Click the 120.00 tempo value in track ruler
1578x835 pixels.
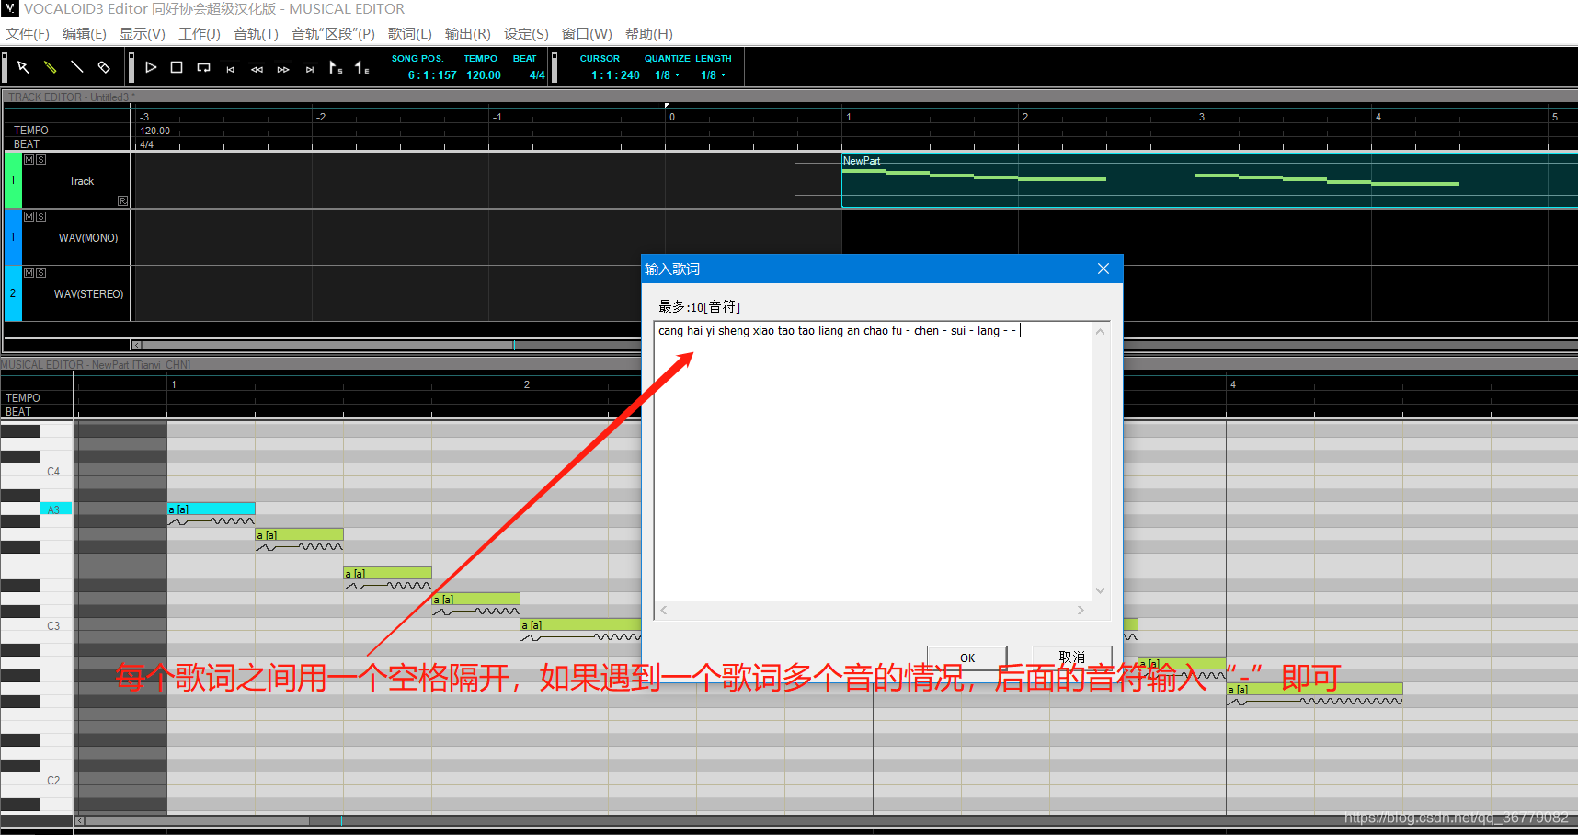click(154, 131)
